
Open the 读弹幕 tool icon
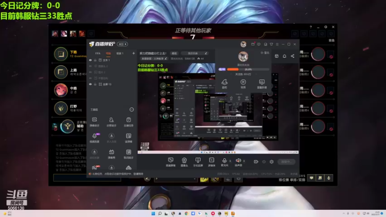[x=128, y=138]
